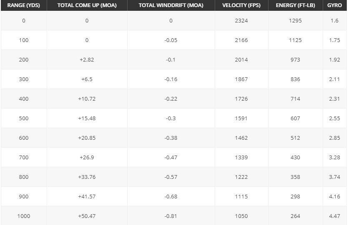Screen dimensions: 349x225
Task: Select the 1000 yard range cell
Action: click(24, 216)
